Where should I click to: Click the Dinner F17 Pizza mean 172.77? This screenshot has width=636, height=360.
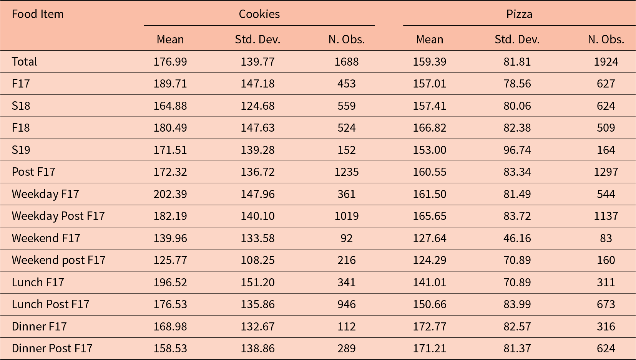click(430, 327)
